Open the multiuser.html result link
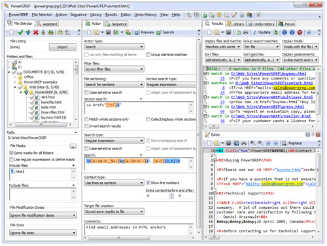 272,97
